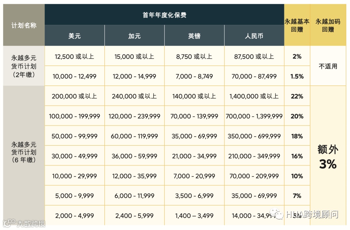Click the cell 70,000 - 87,499

(x=254, y=76)
